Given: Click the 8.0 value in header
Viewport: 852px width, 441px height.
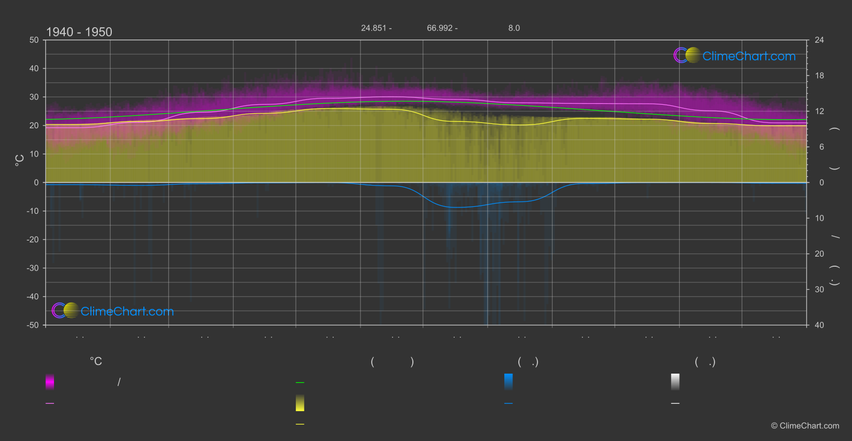Looking at the screenshot, I should (x=514, y=28).
